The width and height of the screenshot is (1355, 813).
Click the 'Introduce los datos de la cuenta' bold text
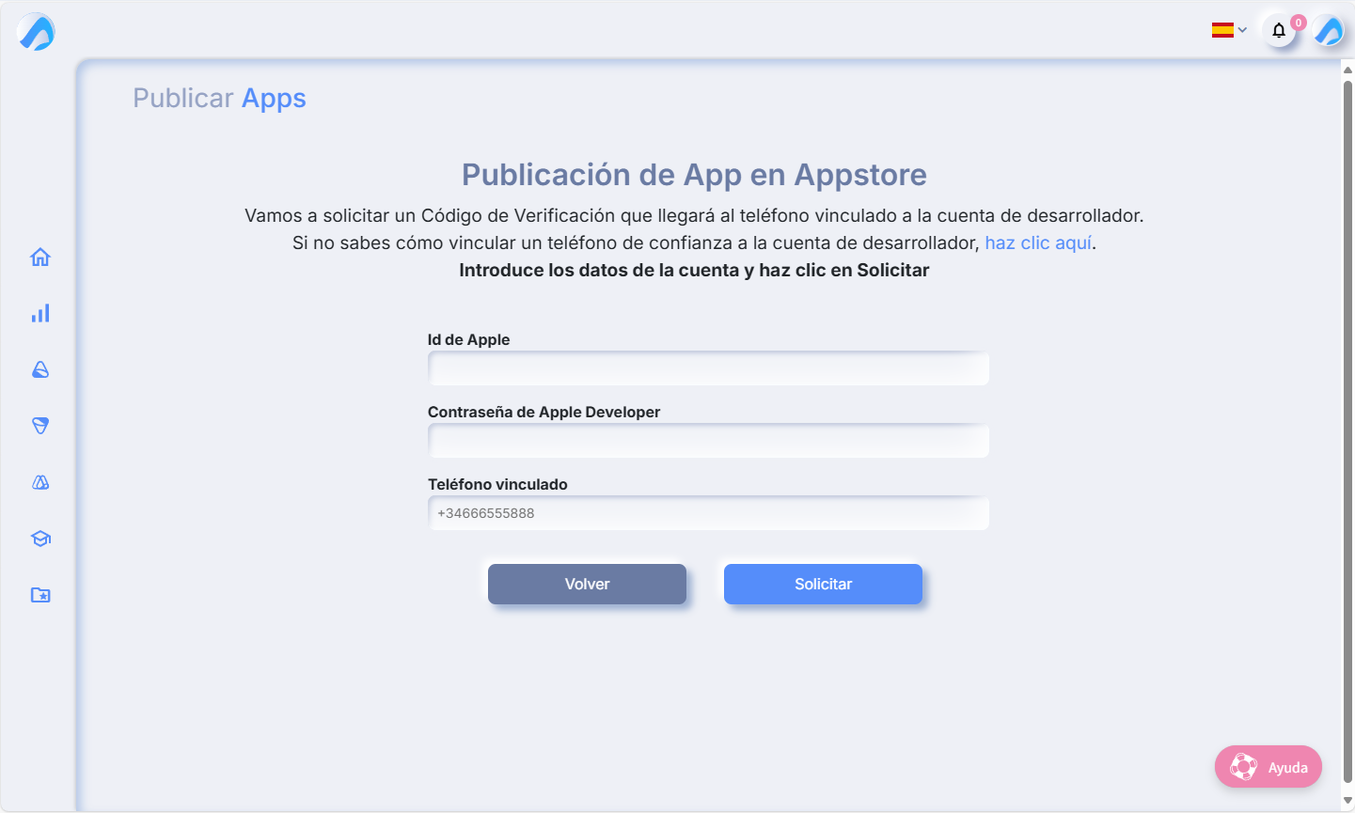[x=599, y=270]
